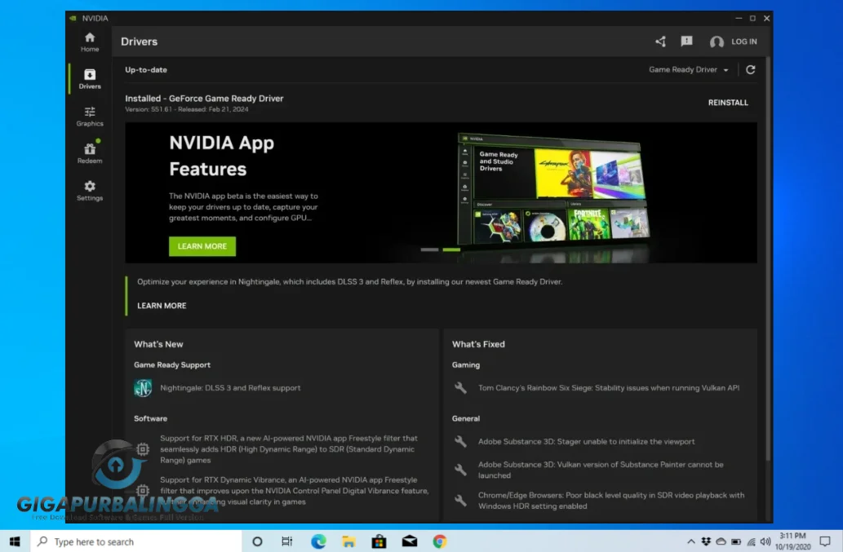The image size is (843, 552).
Task: Open Cortana from the taskbar
Action: pyautogui.click(x=257, y=541)
